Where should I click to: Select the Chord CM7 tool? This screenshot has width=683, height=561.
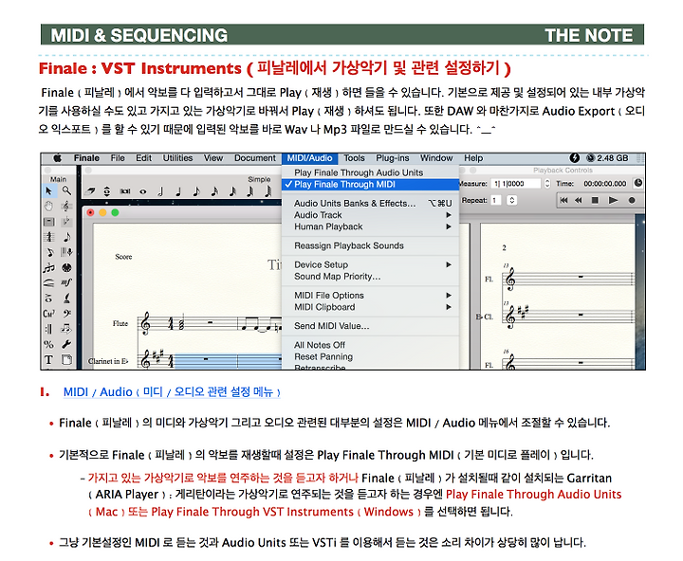48,314
